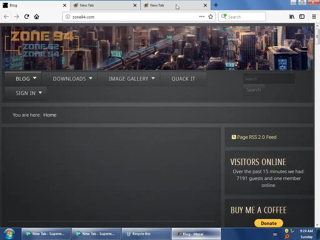Click the scrollbar up arrow
The height and width of the screenshot is (240, 320).
coord(317,26)
